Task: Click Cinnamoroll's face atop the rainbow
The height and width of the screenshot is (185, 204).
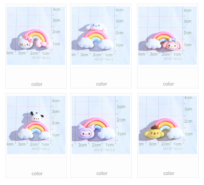Action: tap(96, 27)
